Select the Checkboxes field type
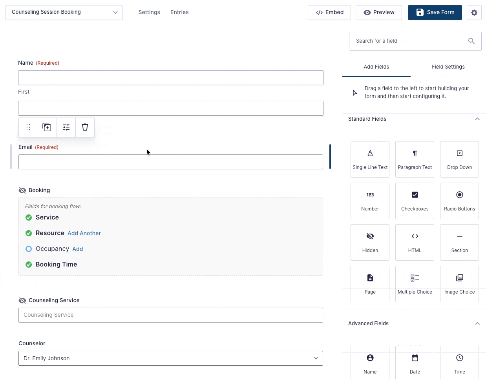Screen dimensions: 486x379 415,201
